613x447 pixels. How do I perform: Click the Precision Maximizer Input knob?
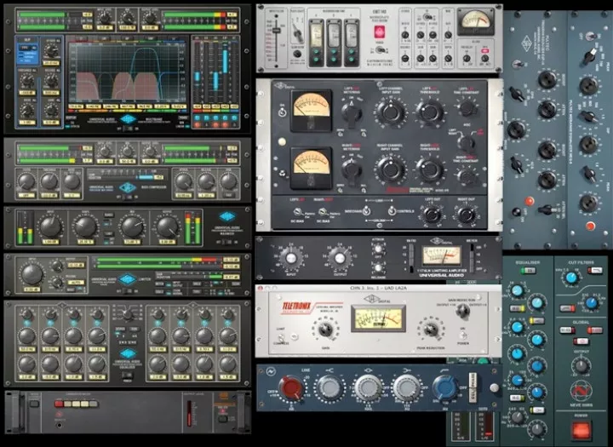pyautogui.click(x=50, y=226)
